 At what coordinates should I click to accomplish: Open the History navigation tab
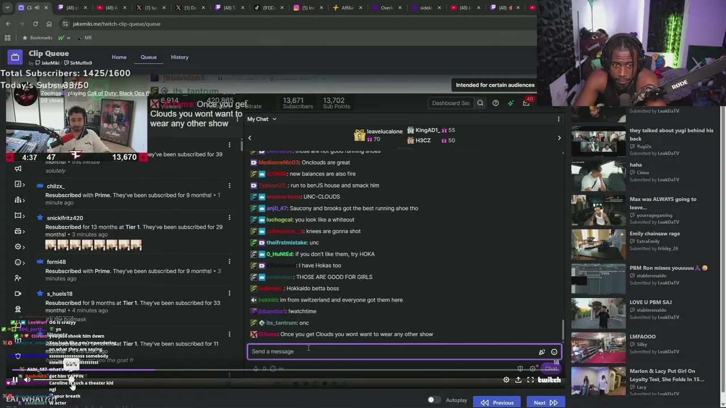tap(180, 57)
